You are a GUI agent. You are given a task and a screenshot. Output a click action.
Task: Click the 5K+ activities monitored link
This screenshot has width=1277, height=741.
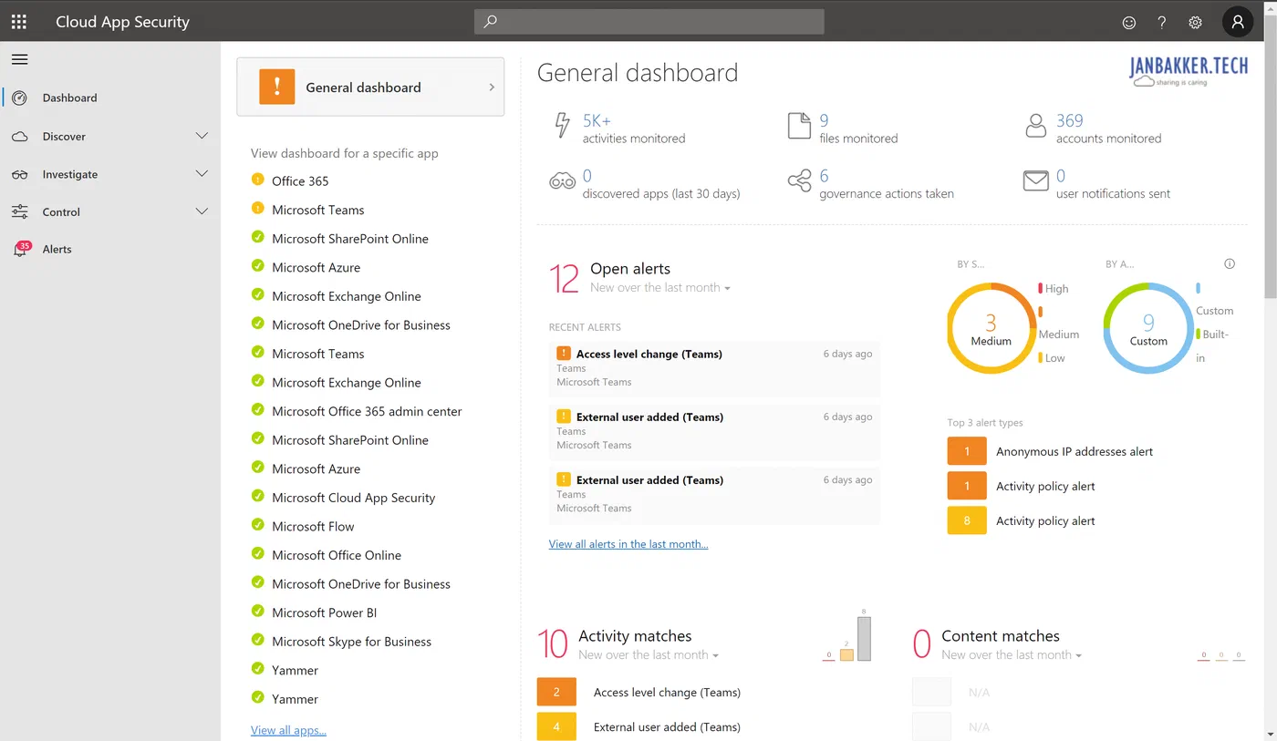pyautogui.click(x=597, y=120)
